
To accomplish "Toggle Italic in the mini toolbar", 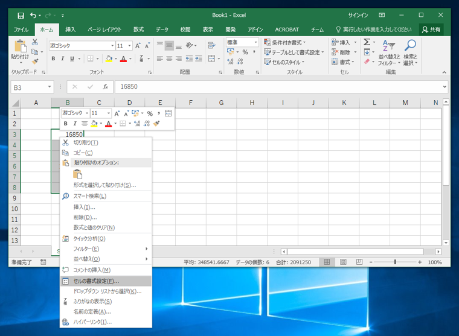I will pos(75,124).
